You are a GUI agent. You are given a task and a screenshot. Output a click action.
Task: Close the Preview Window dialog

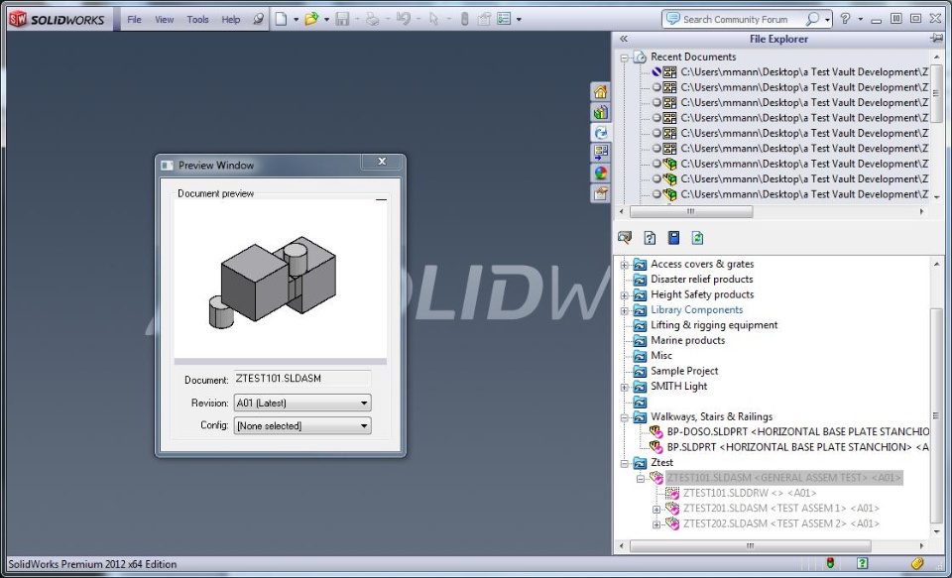[x=382, y=162]
